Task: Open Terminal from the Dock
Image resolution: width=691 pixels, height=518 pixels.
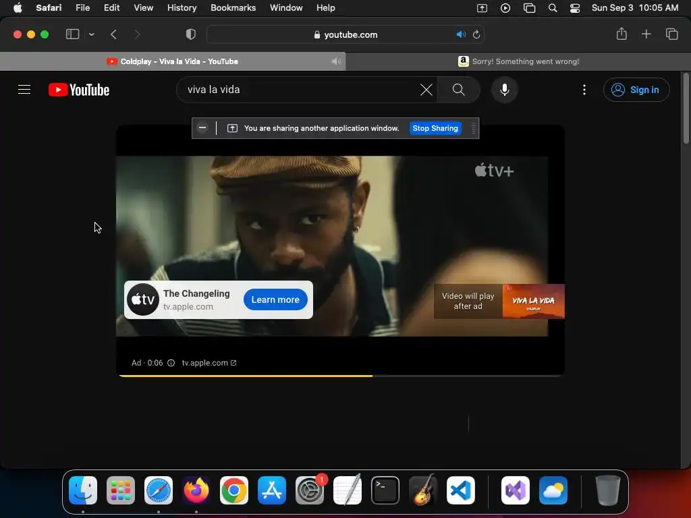Action: 385,490
